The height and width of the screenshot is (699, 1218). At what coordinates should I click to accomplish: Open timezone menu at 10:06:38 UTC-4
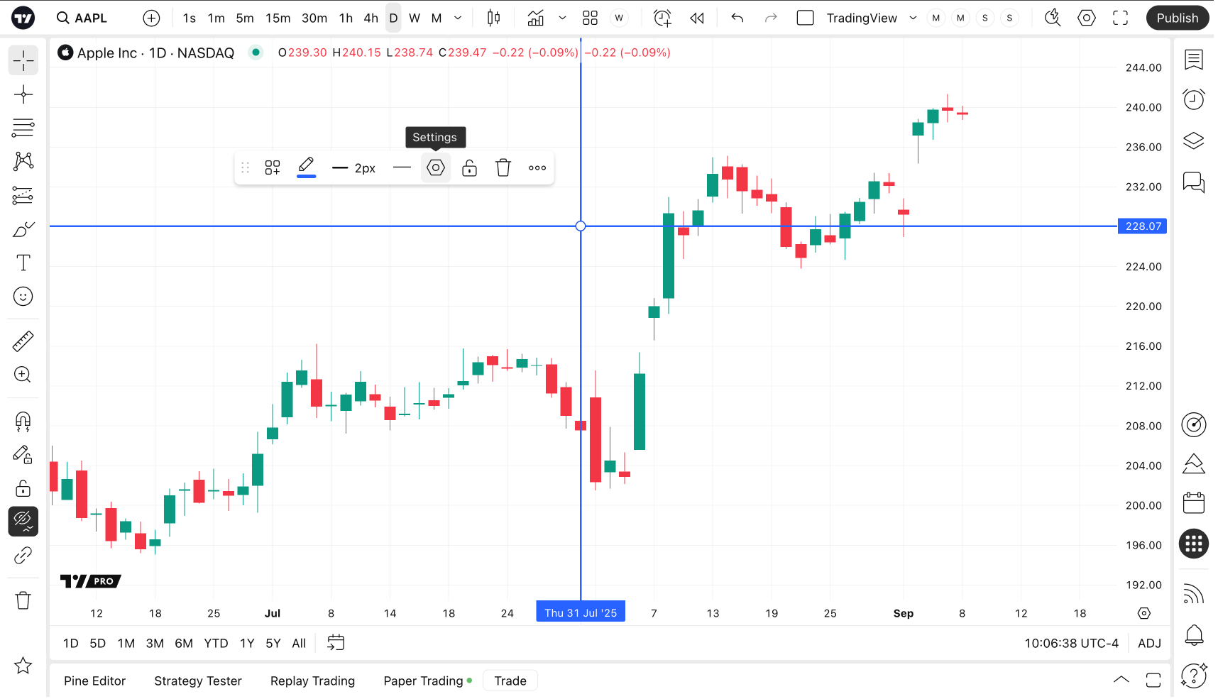coord(1071,644)
